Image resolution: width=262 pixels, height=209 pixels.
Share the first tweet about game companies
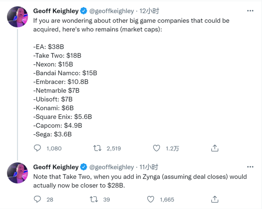pos(215,148)
